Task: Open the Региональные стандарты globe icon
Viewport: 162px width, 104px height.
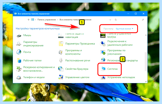Action: click(103, 60)
